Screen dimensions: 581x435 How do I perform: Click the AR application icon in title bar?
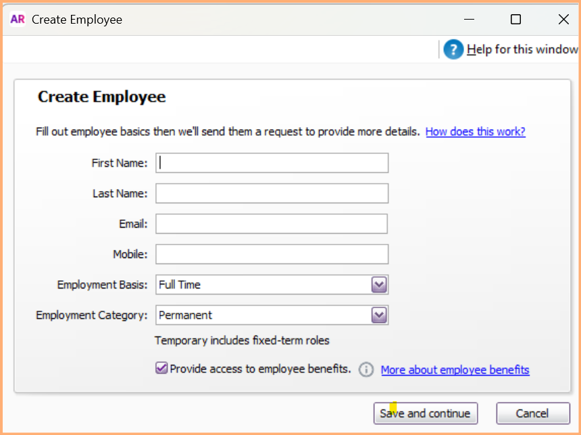point(18,19)
